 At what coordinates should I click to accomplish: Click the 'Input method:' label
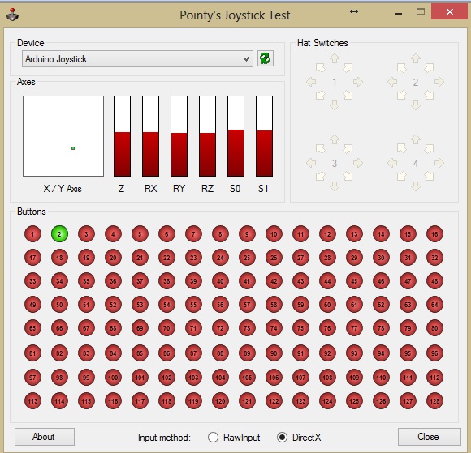pos(164,438)
